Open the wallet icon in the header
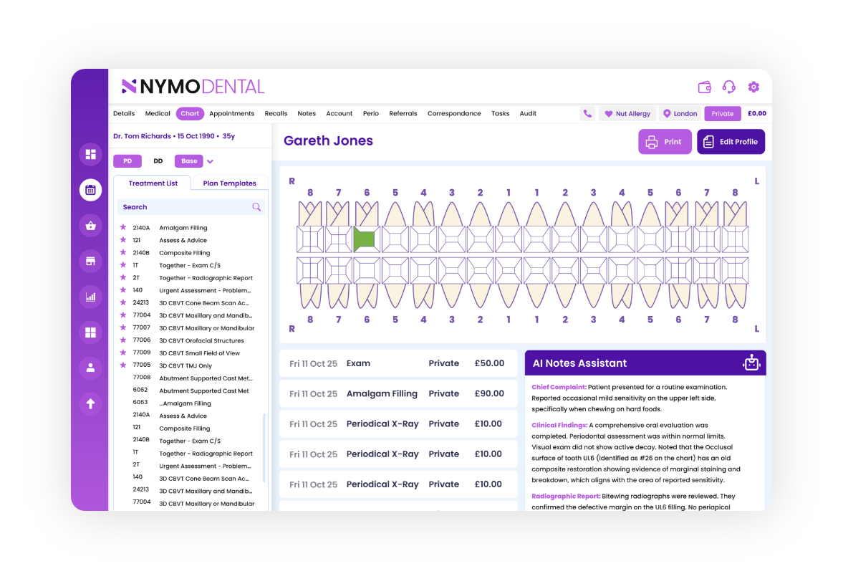This screenshot has width=843, height=584. pos(704,87)
